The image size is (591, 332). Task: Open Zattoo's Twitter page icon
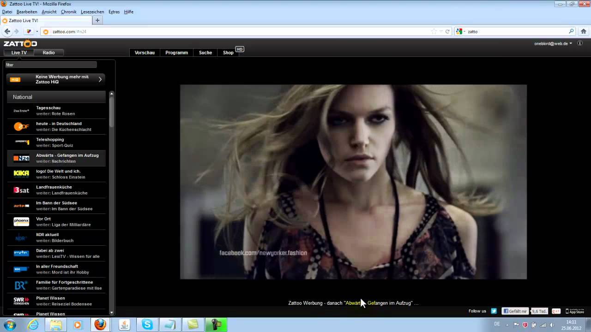pos(494,311)
